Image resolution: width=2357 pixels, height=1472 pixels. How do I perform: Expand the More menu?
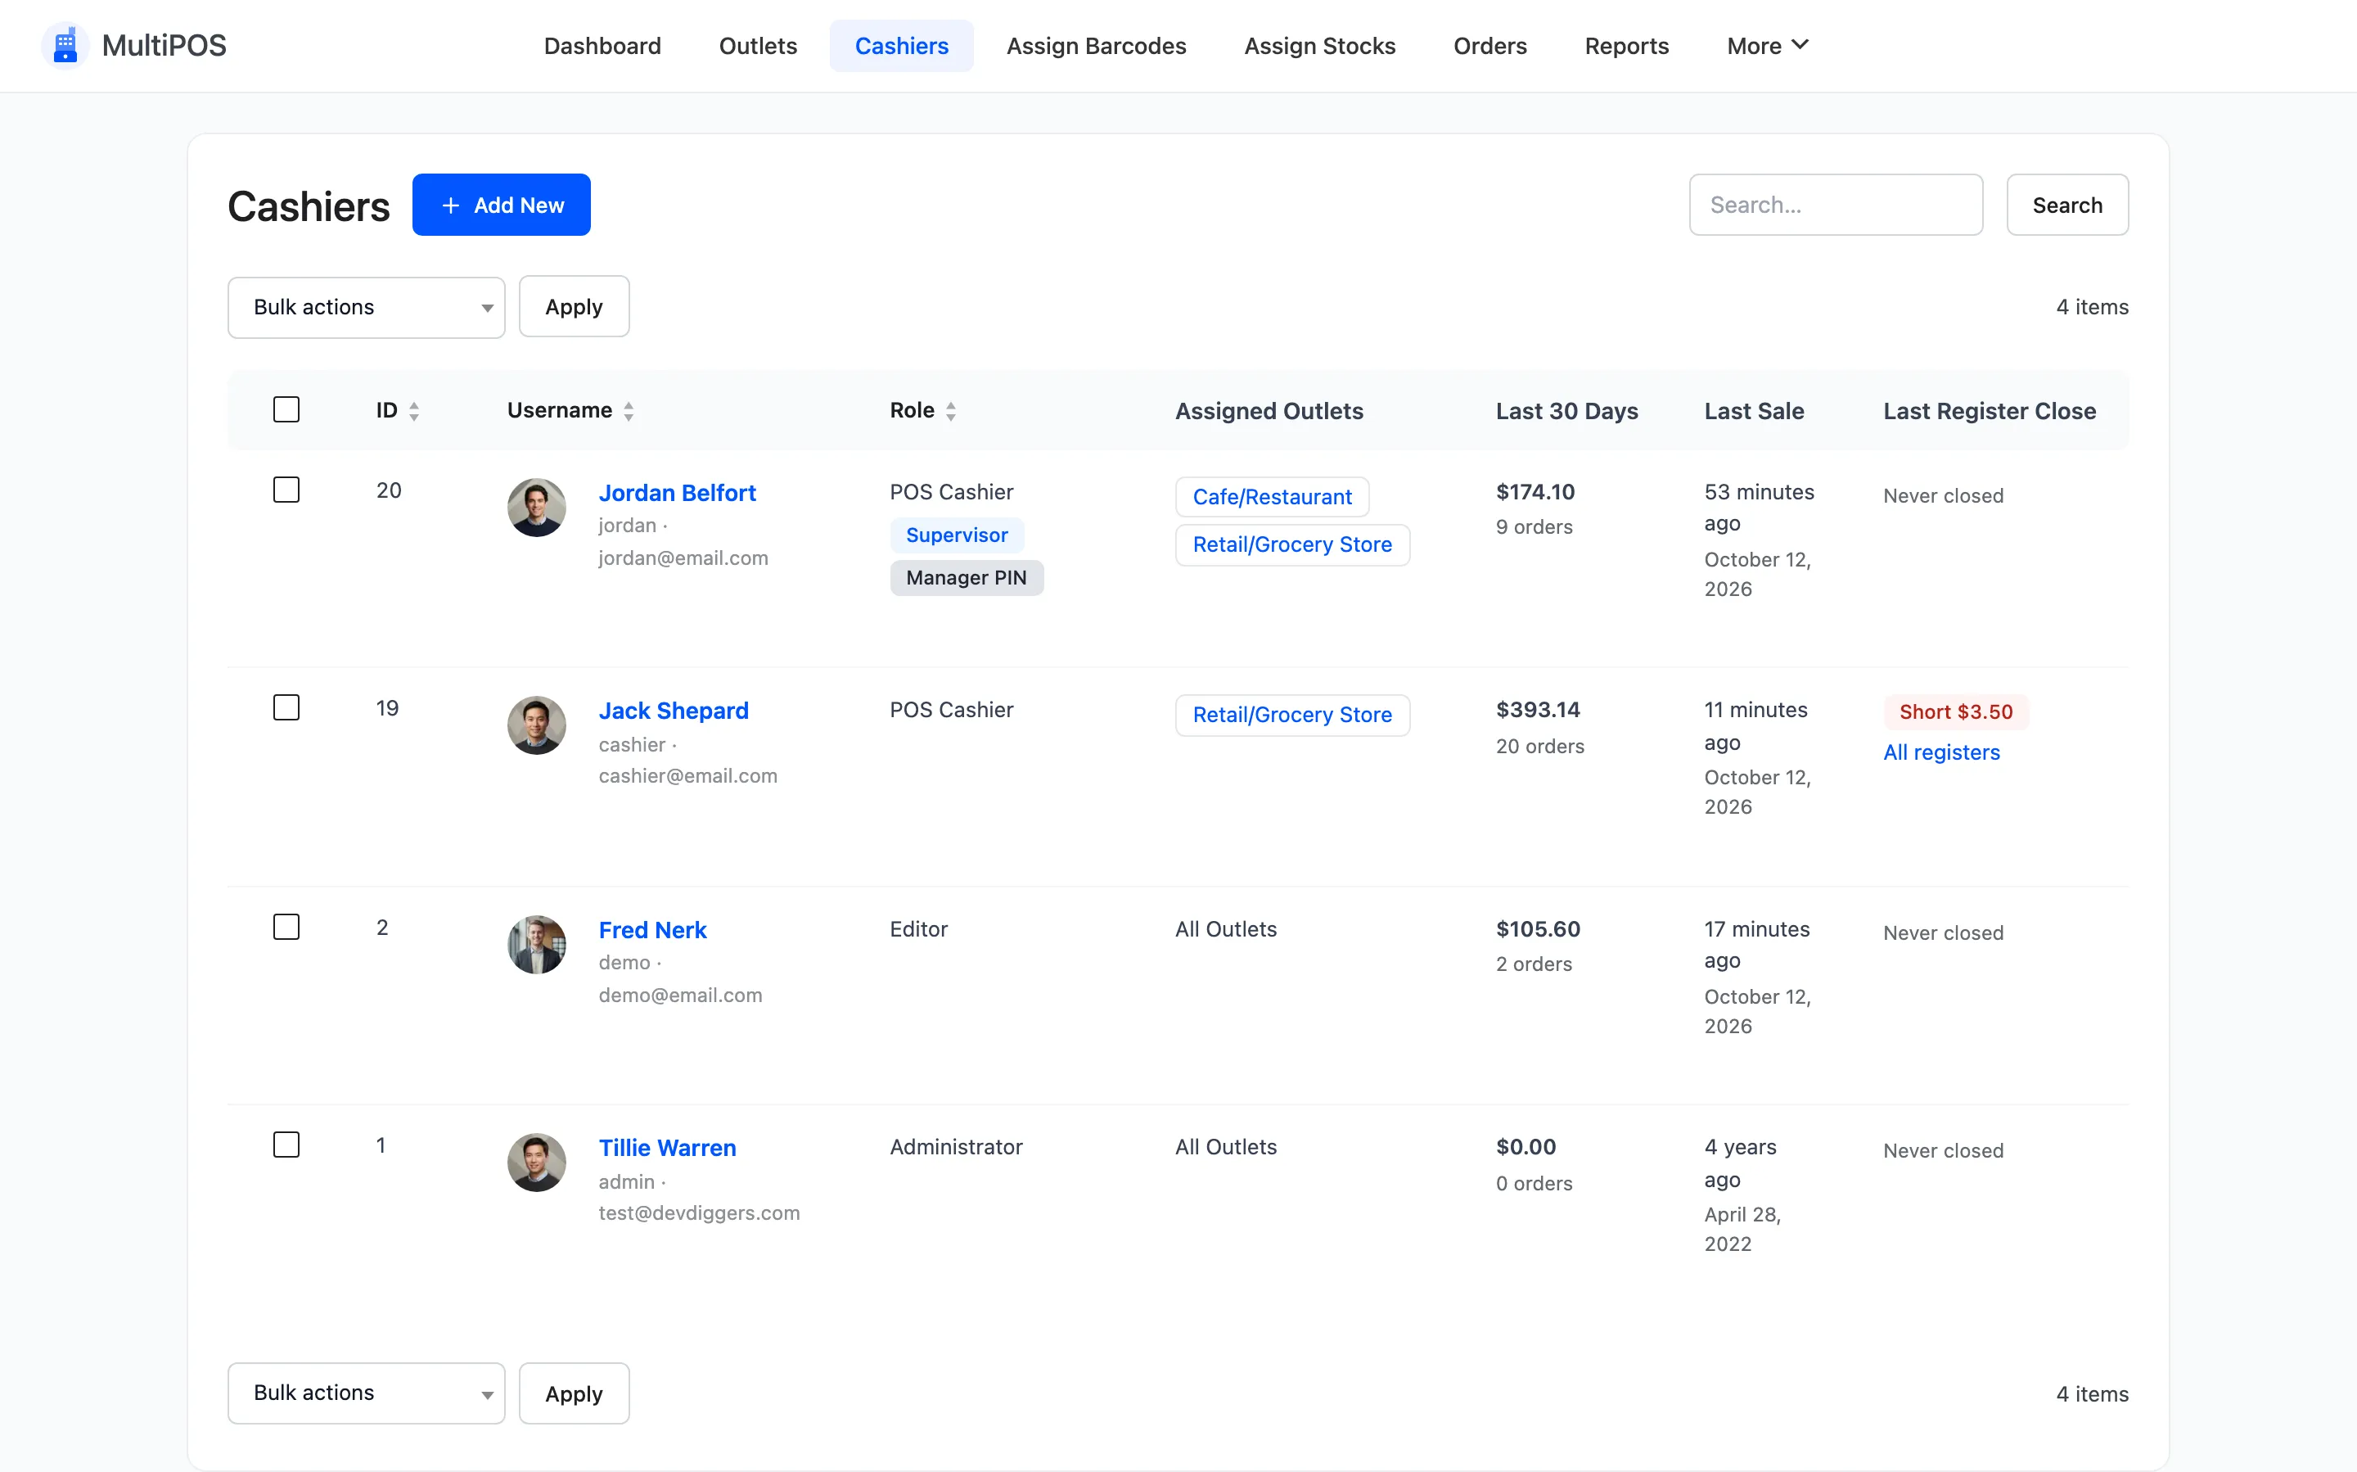[1767, 46]
